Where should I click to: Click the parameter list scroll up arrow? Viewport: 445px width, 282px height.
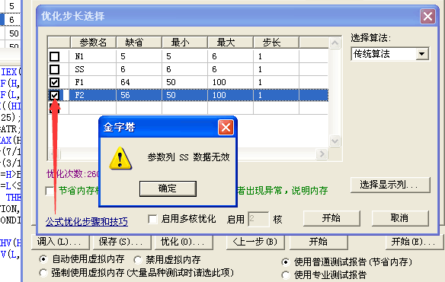point(335,43)
